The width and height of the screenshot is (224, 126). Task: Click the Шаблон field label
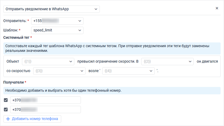pyautogui.click(x=10, y=30)
